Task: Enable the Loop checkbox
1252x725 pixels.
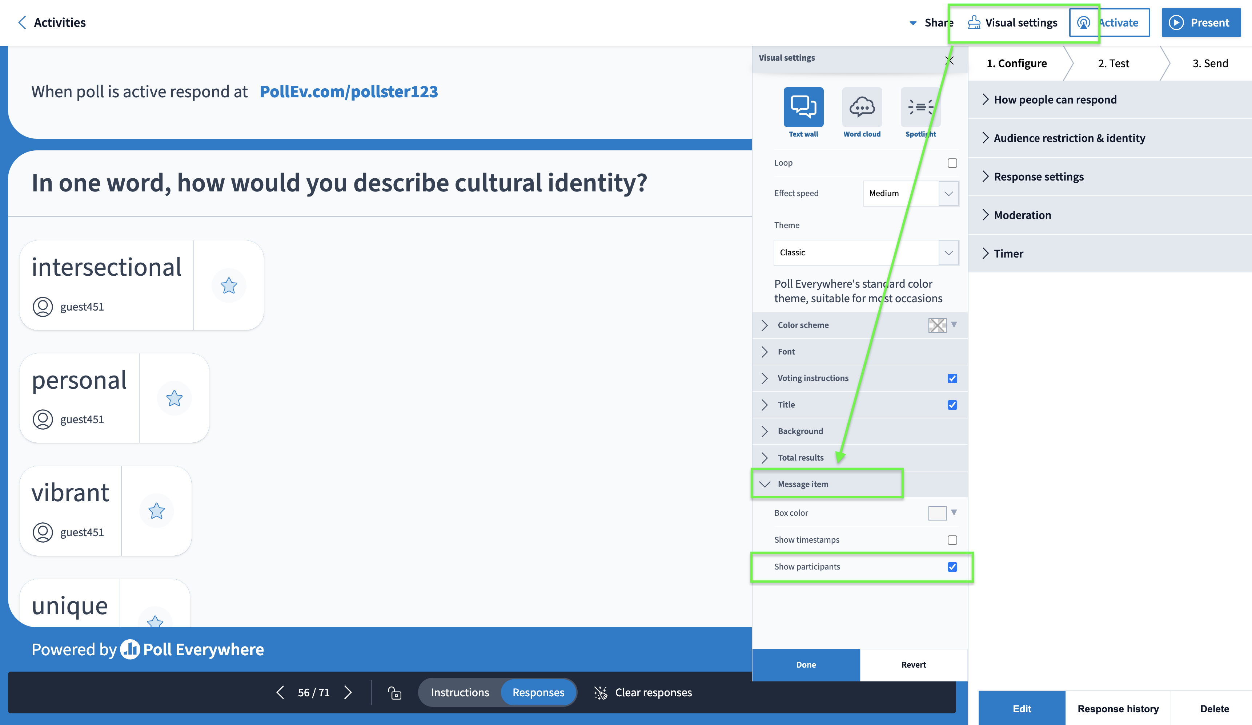Action: (x=952, y=163)
